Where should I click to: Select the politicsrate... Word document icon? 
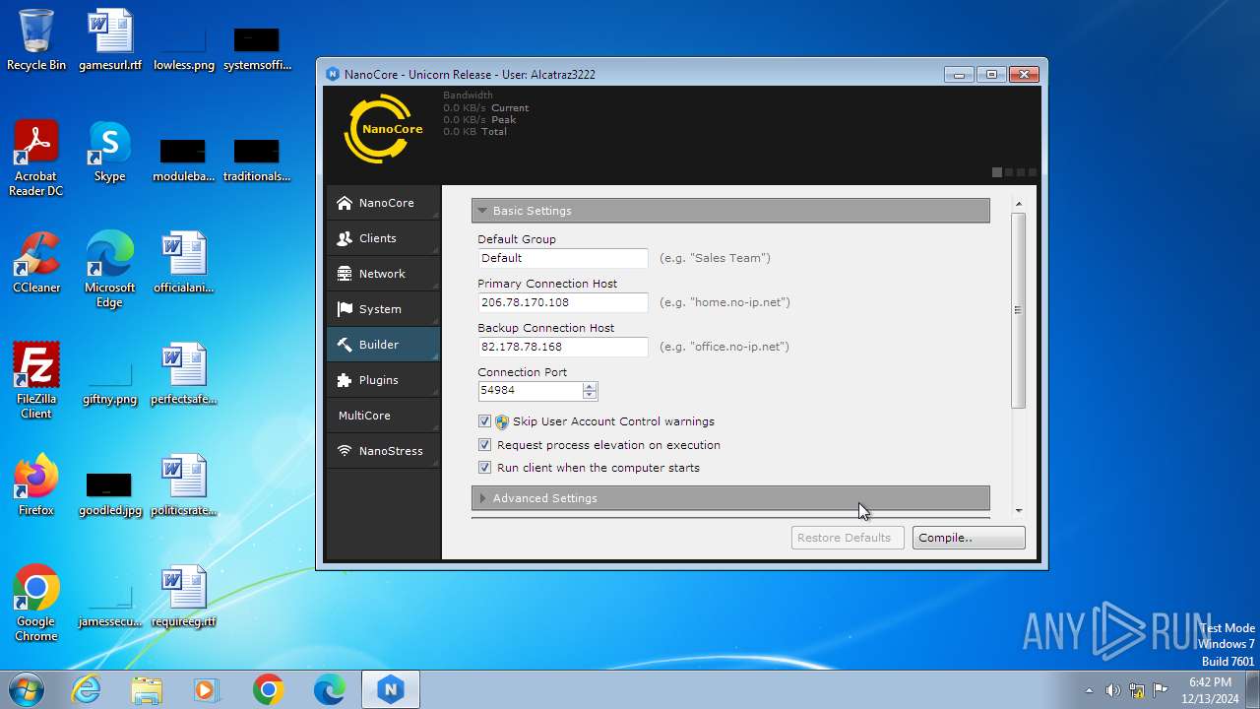[184, 484]
